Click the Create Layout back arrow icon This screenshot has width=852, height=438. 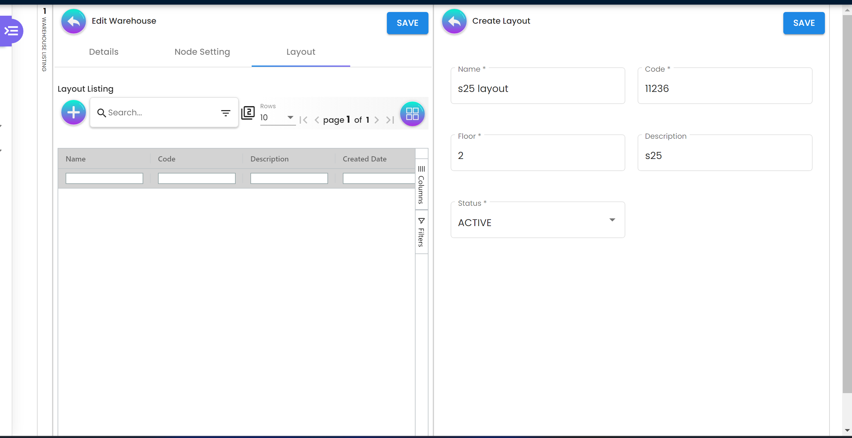click(x=454, y=22)
